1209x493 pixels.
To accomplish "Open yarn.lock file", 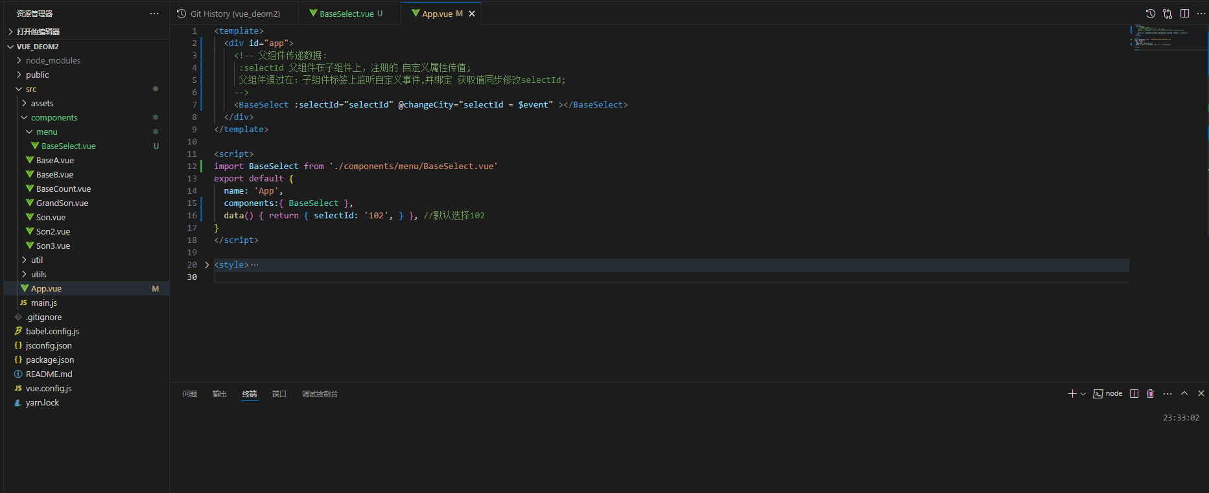I will point(86,403).
